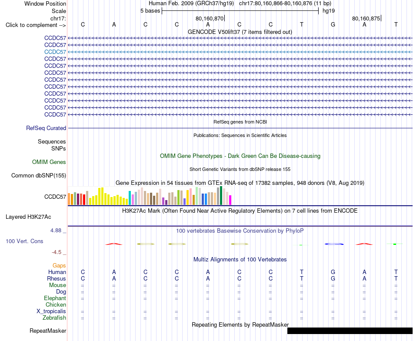Click the black RepeatMasker repeat block
Screen dimensions: 413x341
tap(350, 331)
